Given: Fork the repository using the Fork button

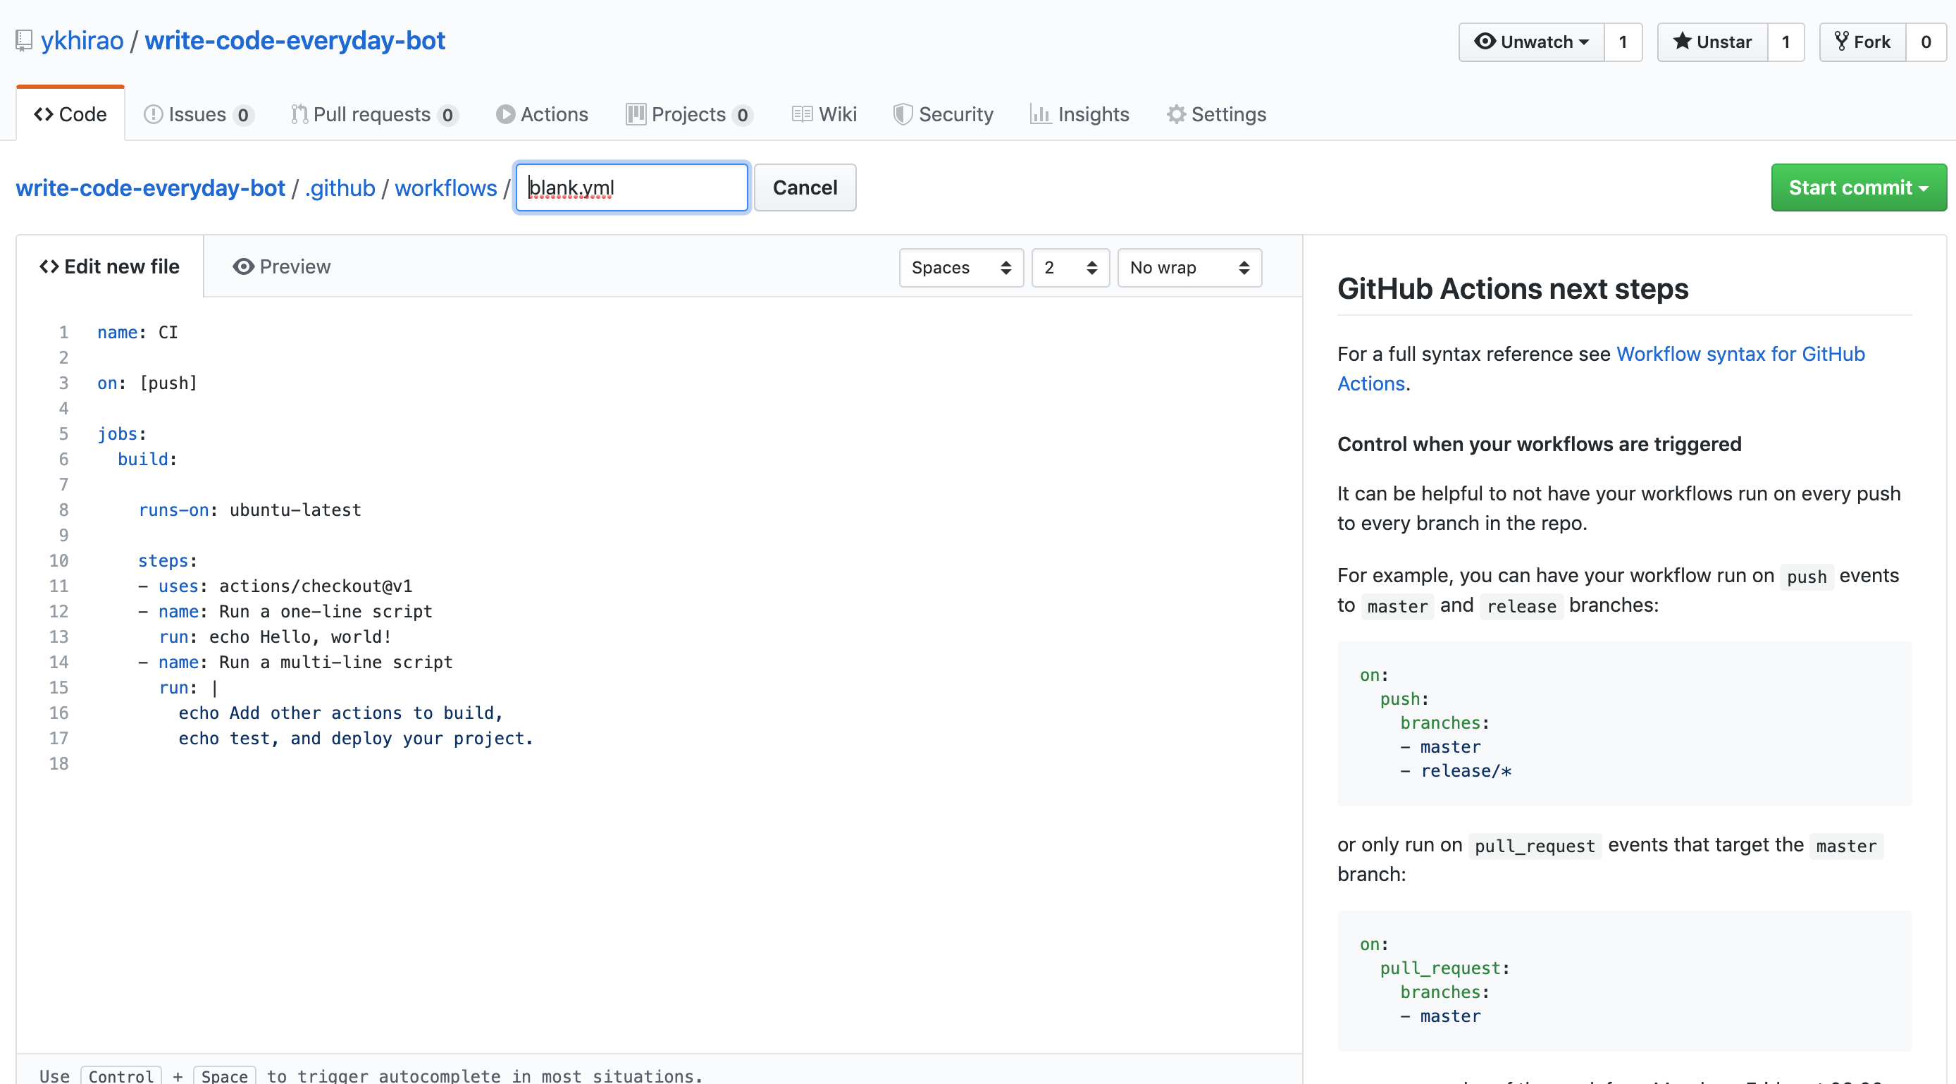Looking at the screenshot, I should (1862, 42).
